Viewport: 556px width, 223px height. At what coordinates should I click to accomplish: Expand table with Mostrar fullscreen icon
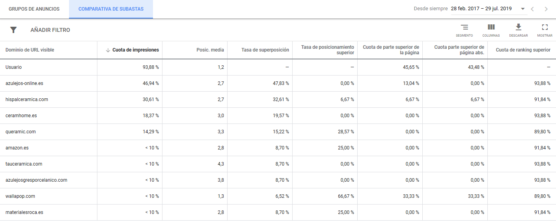click(x=545, y=28)
